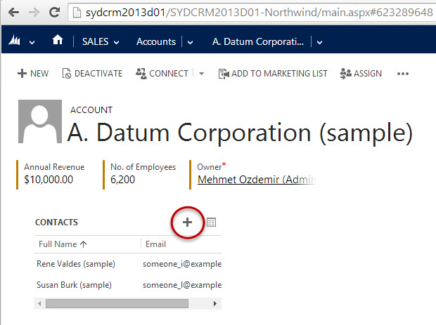Click the account profile picture placeholder
The width and height of the screenshot is (436, 325).
39,122
